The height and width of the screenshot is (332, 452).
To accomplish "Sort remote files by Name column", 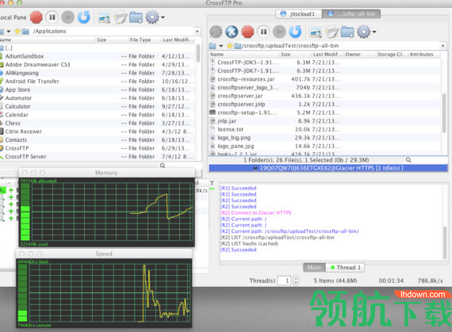I will pos(244,54).
